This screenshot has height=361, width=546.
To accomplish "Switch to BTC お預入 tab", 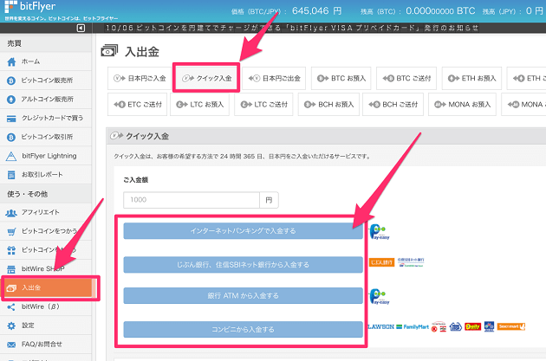I will point(341,79).
